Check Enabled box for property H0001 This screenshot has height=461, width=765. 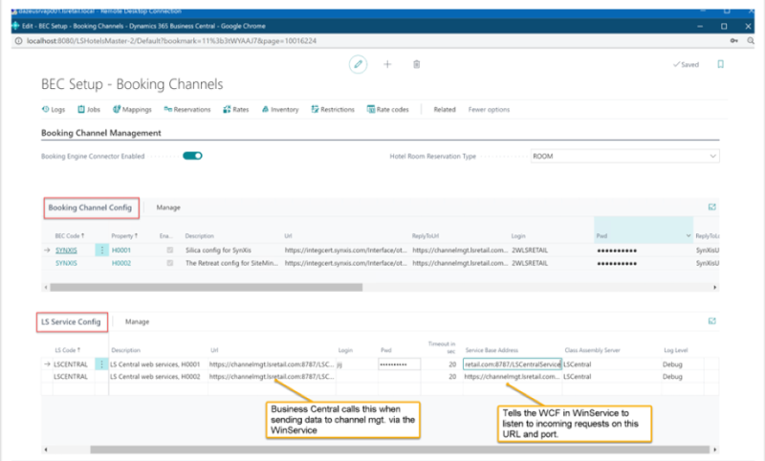[x=170, y=250]
